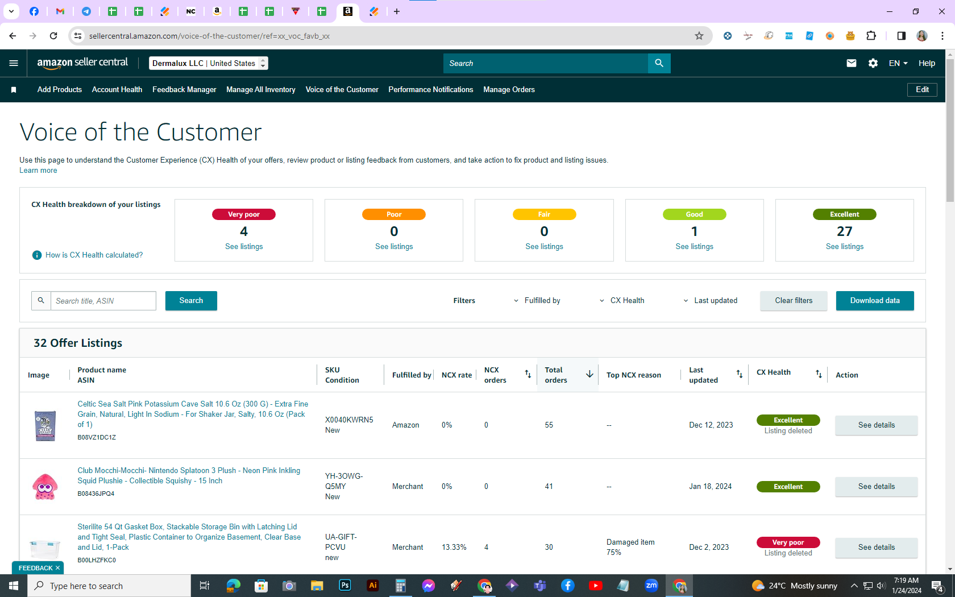The width and height of the screenshot is (955, 597).
Task: Open the Dermalux LLC marketplace selector
Action: tap(209, 63)
